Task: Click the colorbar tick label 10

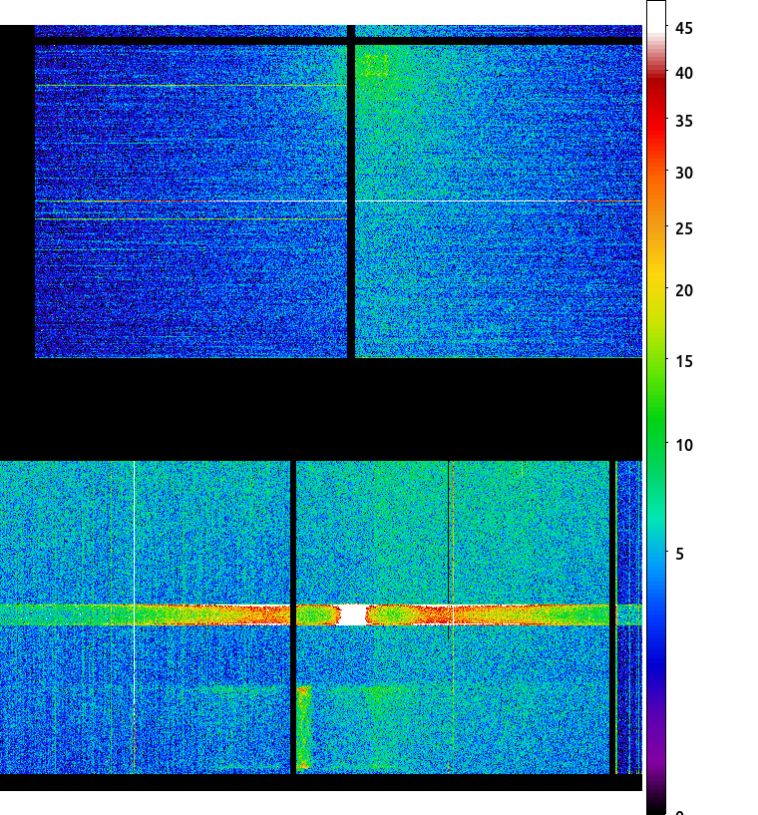Action: click(684, 446)
